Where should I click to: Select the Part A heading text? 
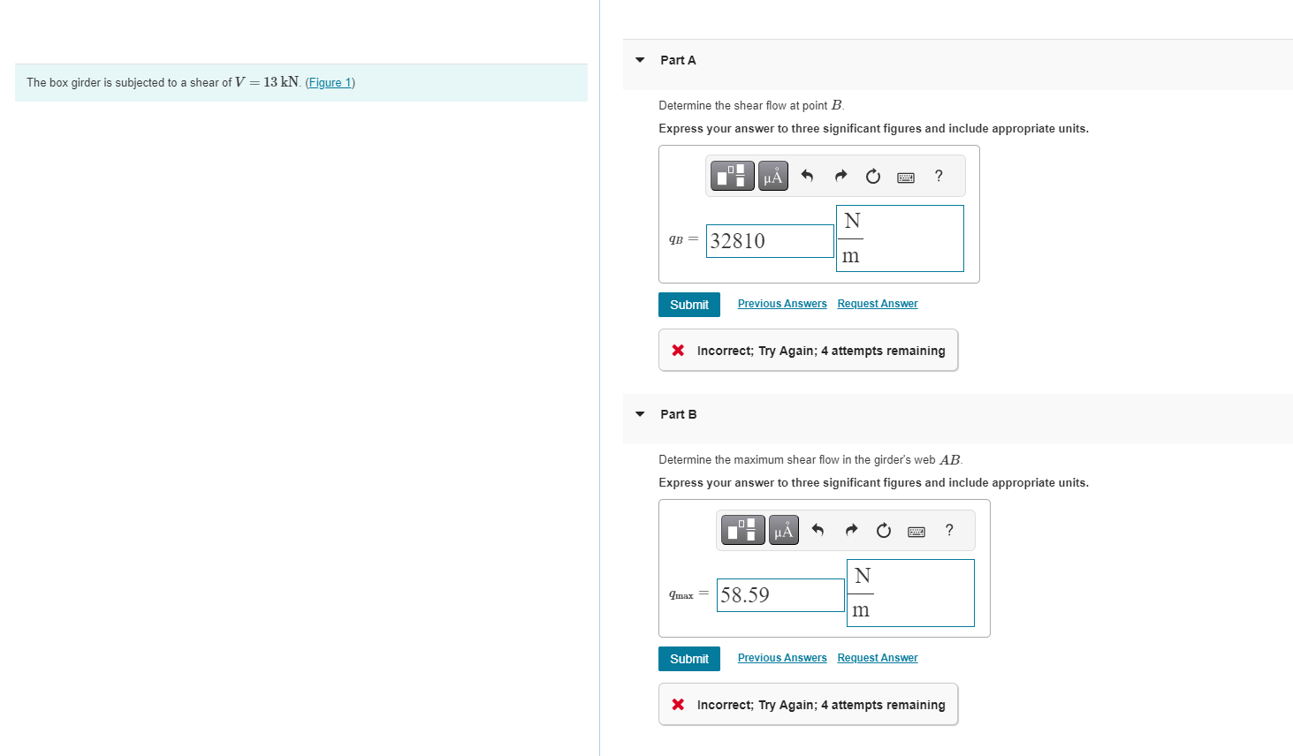678,60
